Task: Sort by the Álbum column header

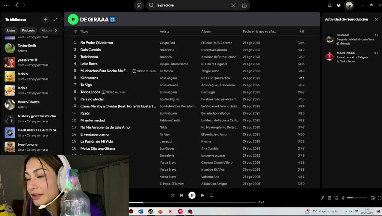Action: (x=206, y=31)
